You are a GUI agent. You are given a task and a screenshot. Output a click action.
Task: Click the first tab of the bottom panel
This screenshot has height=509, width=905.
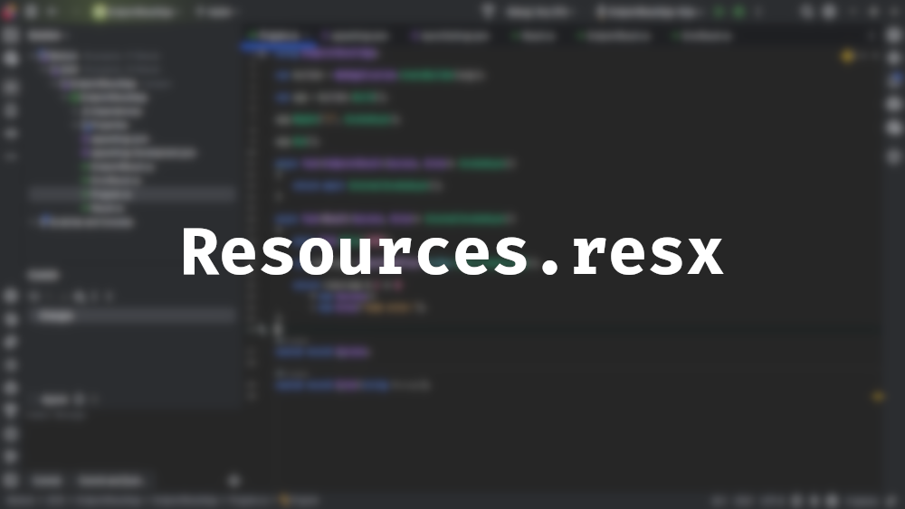click(48, 481)
